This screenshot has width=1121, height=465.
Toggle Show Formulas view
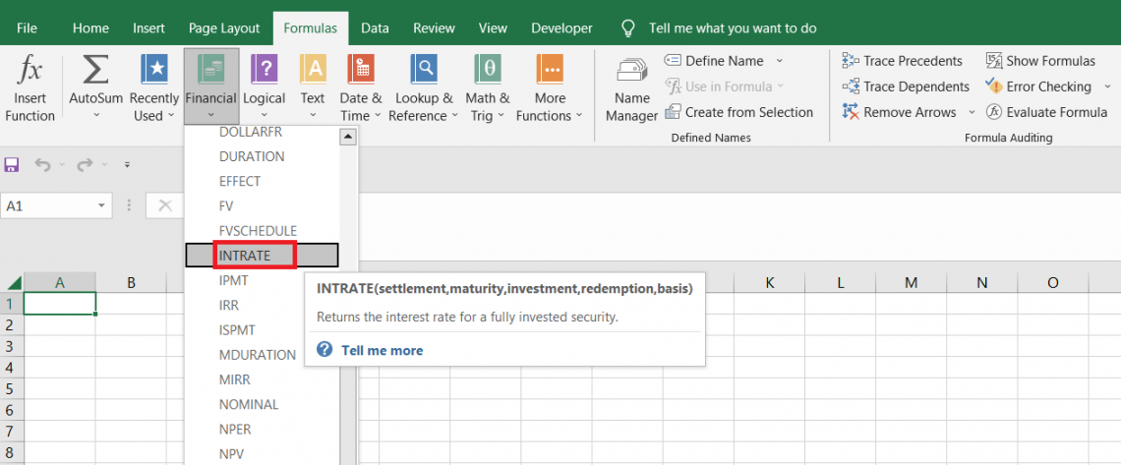[x=1040, y=61]
